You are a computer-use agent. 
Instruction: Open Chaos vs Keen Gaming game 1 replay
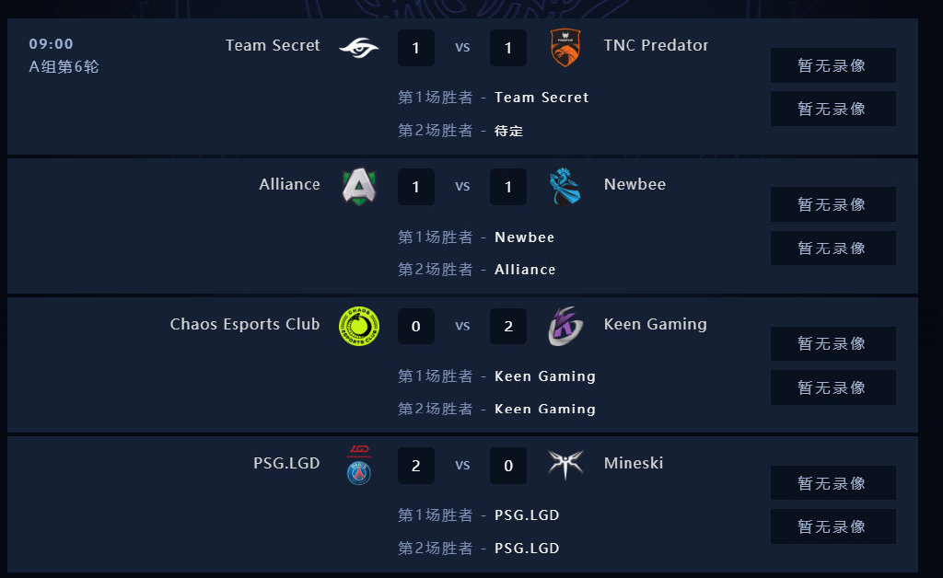click(832, 343)
